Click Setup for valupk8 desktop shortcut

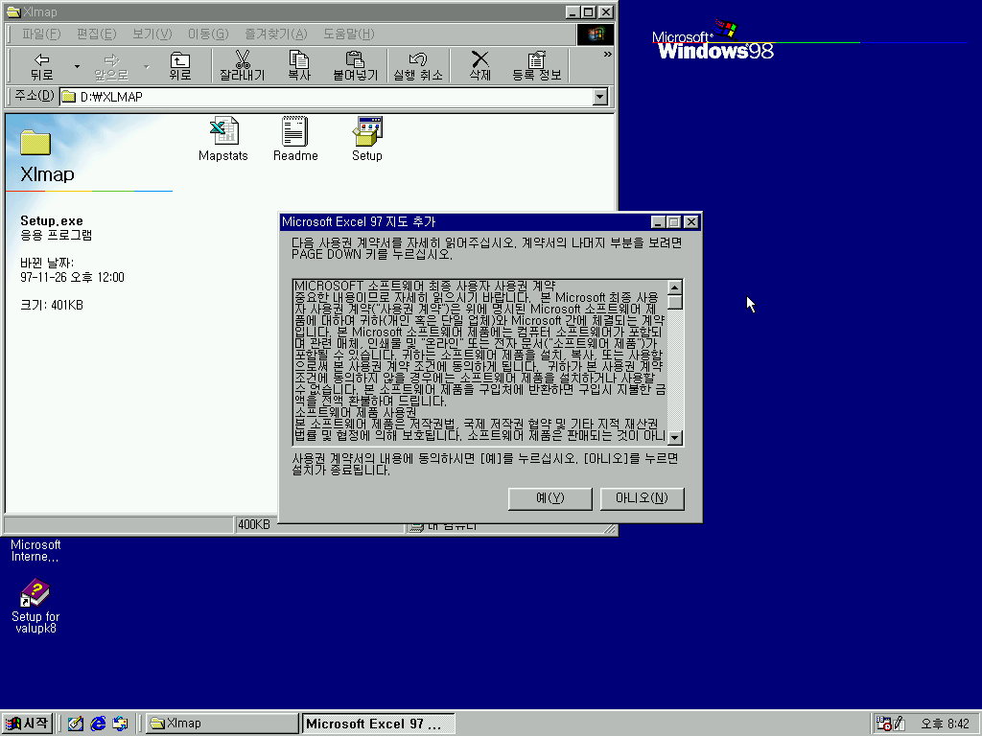click(x=35, y=606)
